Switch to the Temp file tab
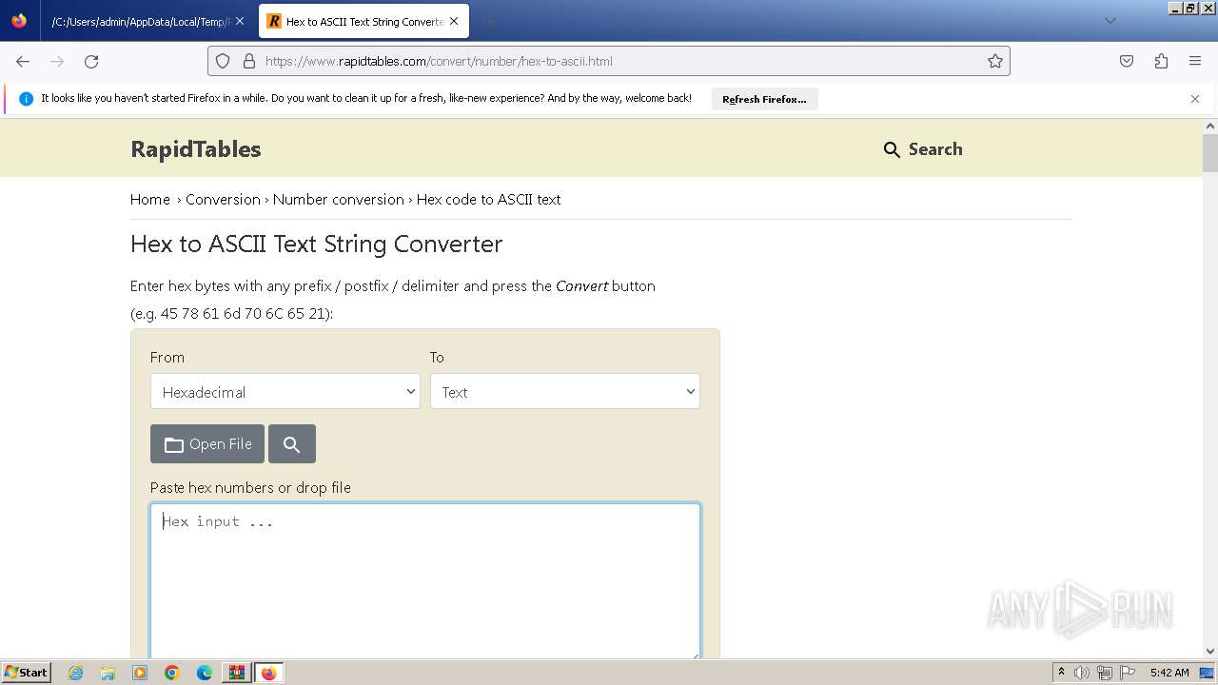Viewport: 1218px width, 685px height. click(140, 21)
